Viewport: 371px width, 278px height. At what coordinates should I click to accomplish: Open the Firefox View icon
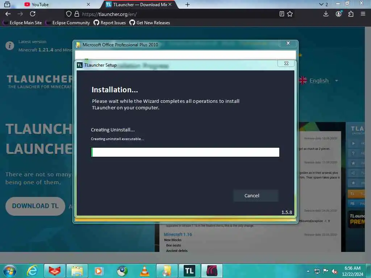coord(7,4)
